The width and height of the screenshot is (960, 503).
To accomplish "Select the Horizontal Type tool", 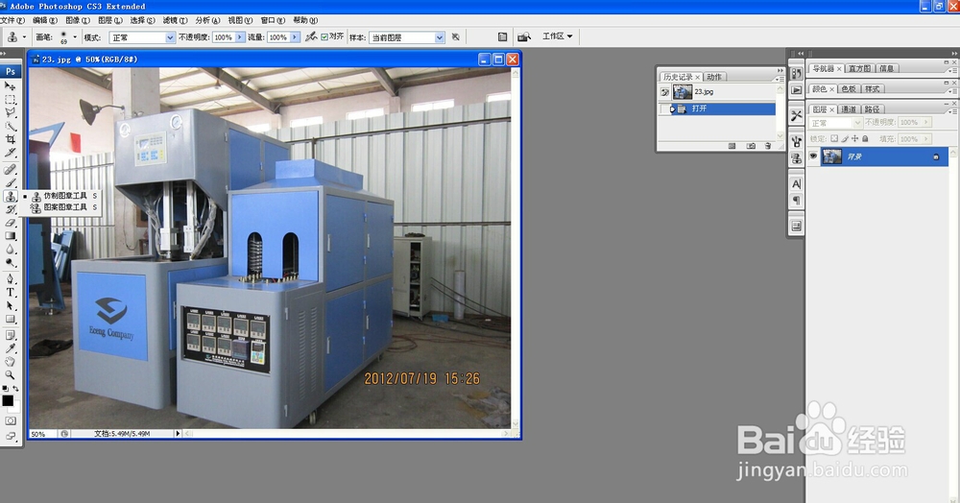I will tap(10, 293).
